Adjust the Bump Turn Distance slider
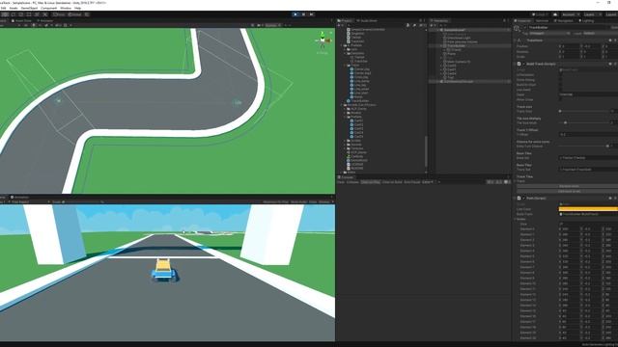The image size is (618, 347). pos(584,146)
